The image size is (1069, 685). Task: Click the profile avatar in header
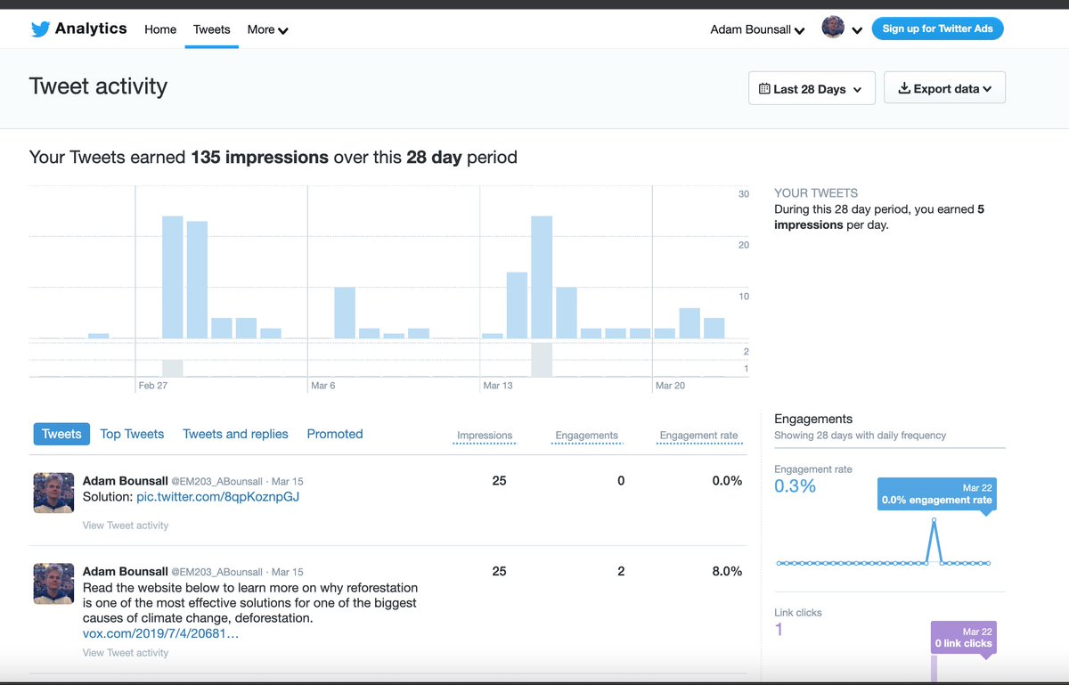coord(833,28)
